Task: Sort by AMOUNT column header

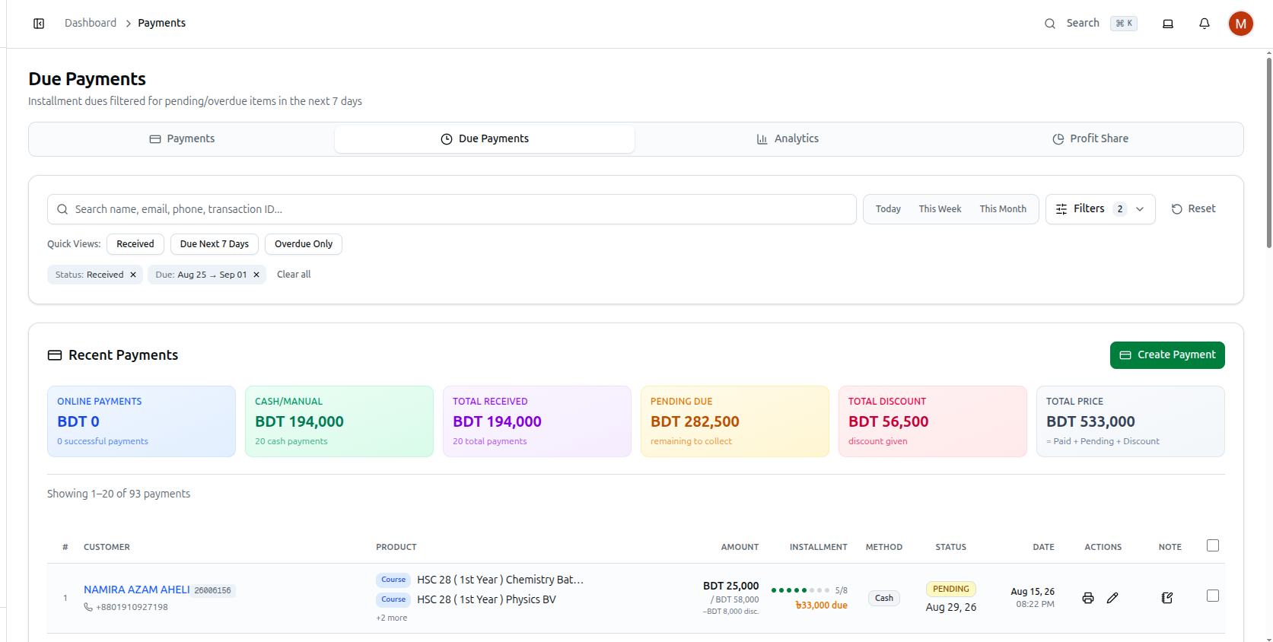Action: 740,547
